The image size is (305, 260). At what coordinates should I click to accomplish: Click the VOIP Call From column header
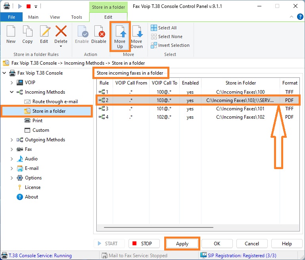tap(131, 83)
